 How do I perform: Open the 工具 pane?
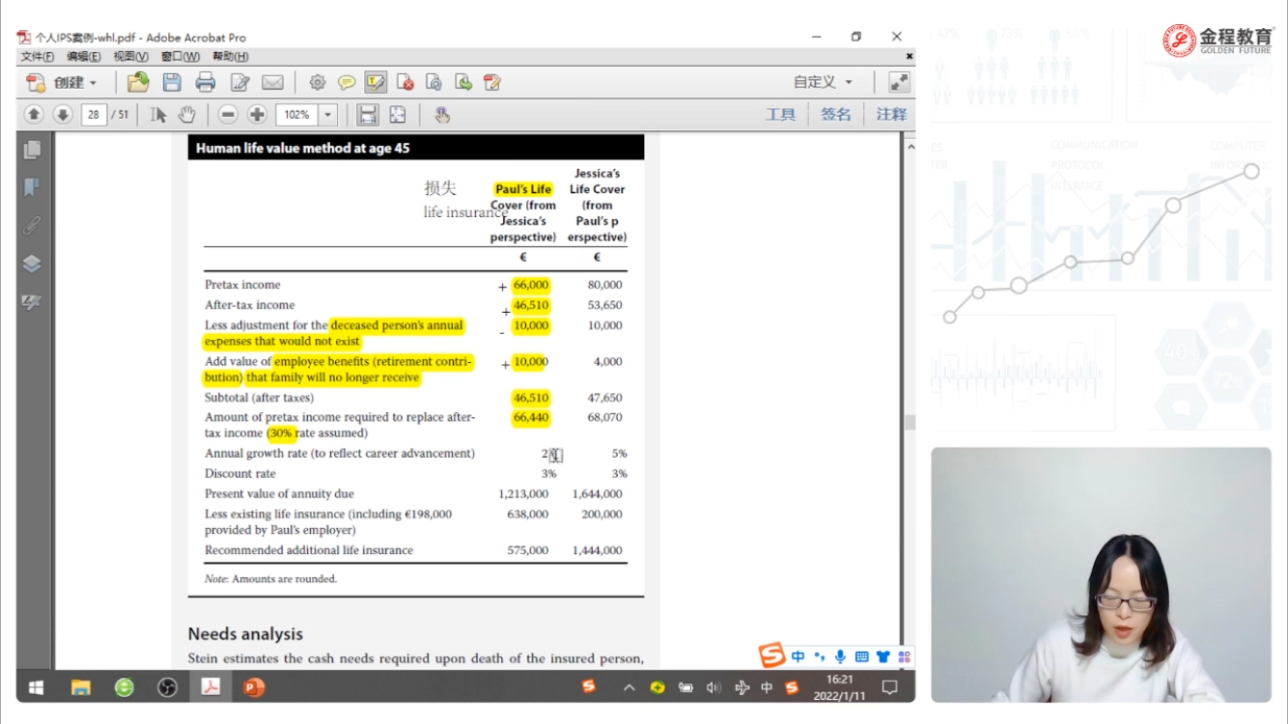point(780,115)
